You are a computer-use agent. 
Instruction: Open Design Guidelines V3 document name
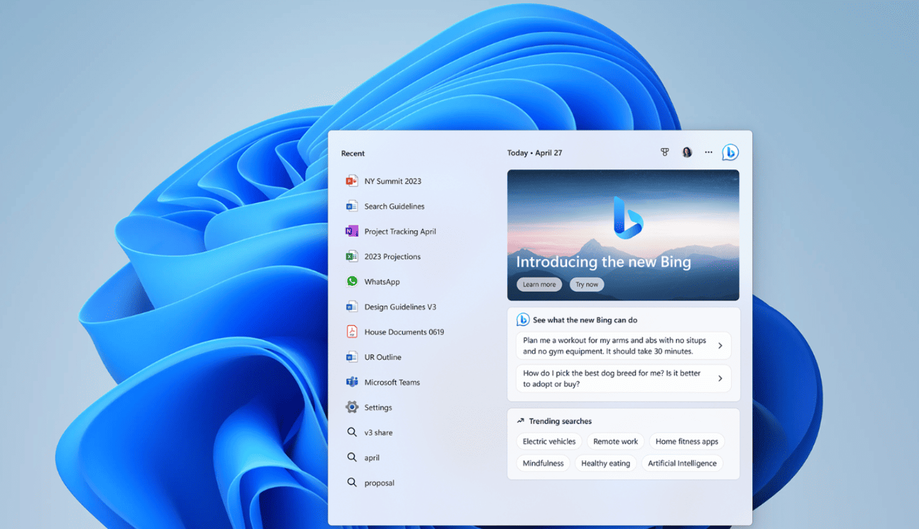pyautogui.click(x=400, y=307)
